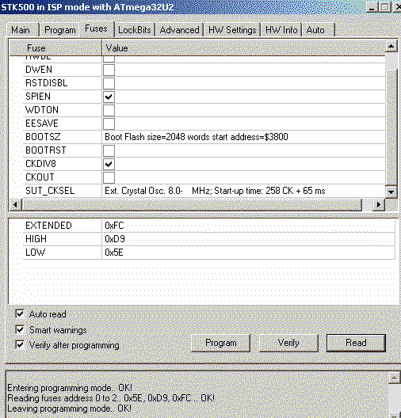Tick the CKOUT fuse checkbox

(x=109, y=177)
